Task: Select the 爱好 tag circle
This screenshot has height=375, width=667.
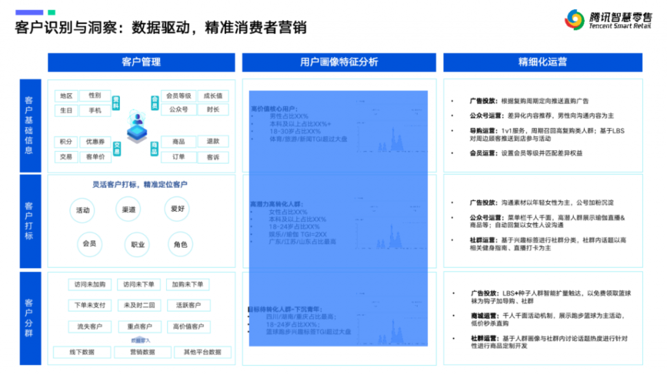Action: pos(177,209)
